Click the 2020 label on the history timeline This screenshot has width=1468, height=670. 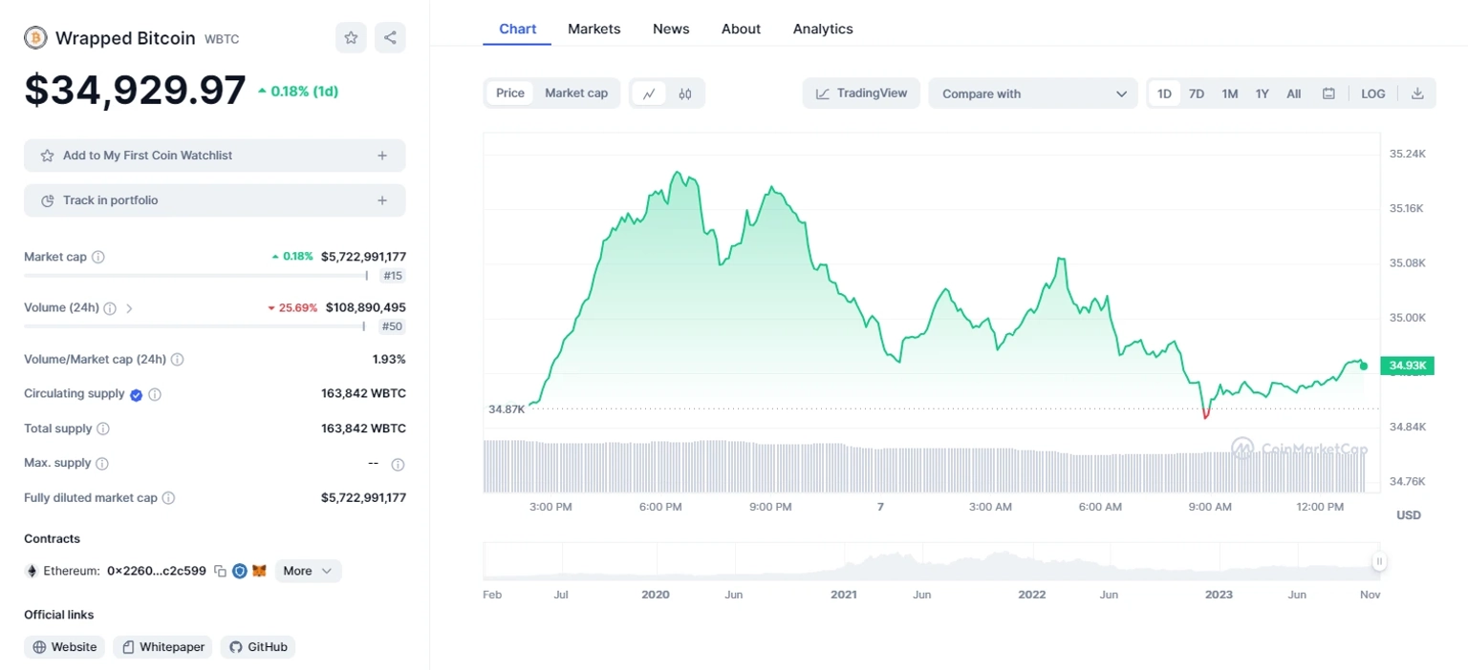656,595
